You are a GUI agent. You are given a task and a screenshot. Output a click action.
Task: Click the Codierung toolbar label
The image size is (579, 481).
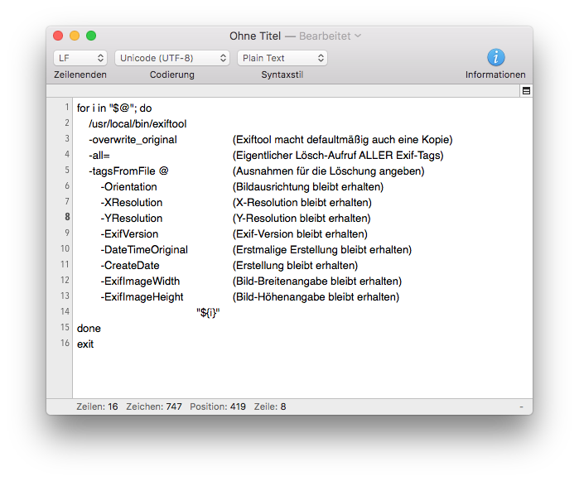pyautogui.click(x=172, y=75)
